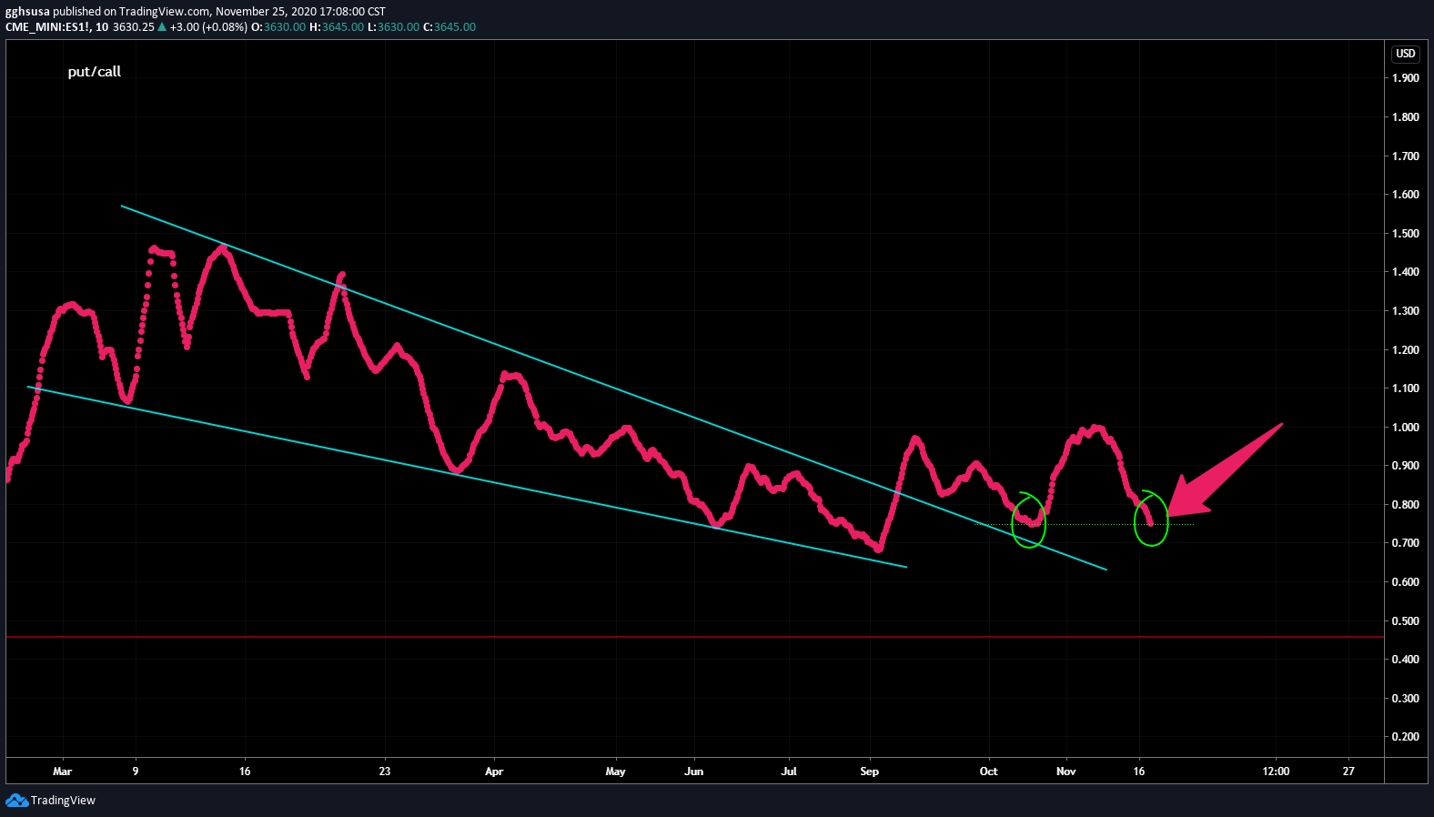
Task: Click the open value O:3630.00
Action: tap(278, 27)
